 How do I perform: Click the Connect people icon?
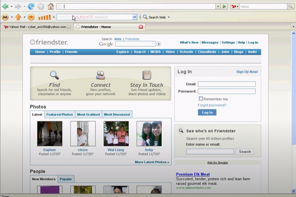click(101, 75)
